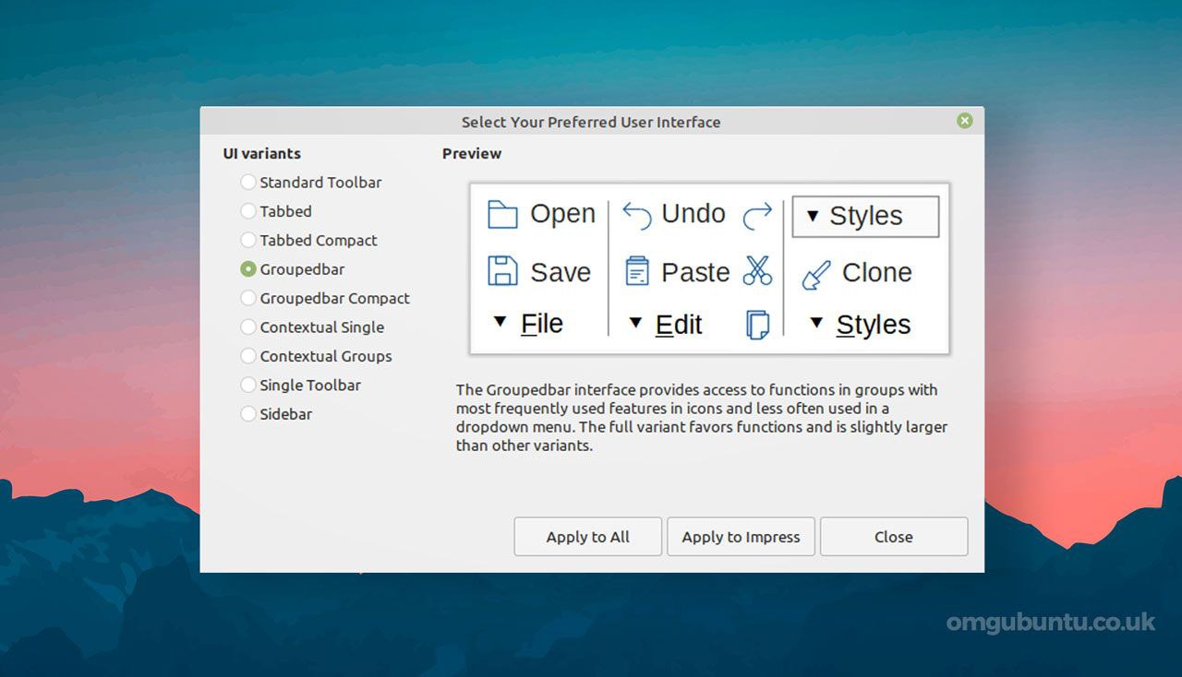Screen dimensions: 1182x677
Task: Click the Open folder icon in preview
Action: click(x=502, y=214)
